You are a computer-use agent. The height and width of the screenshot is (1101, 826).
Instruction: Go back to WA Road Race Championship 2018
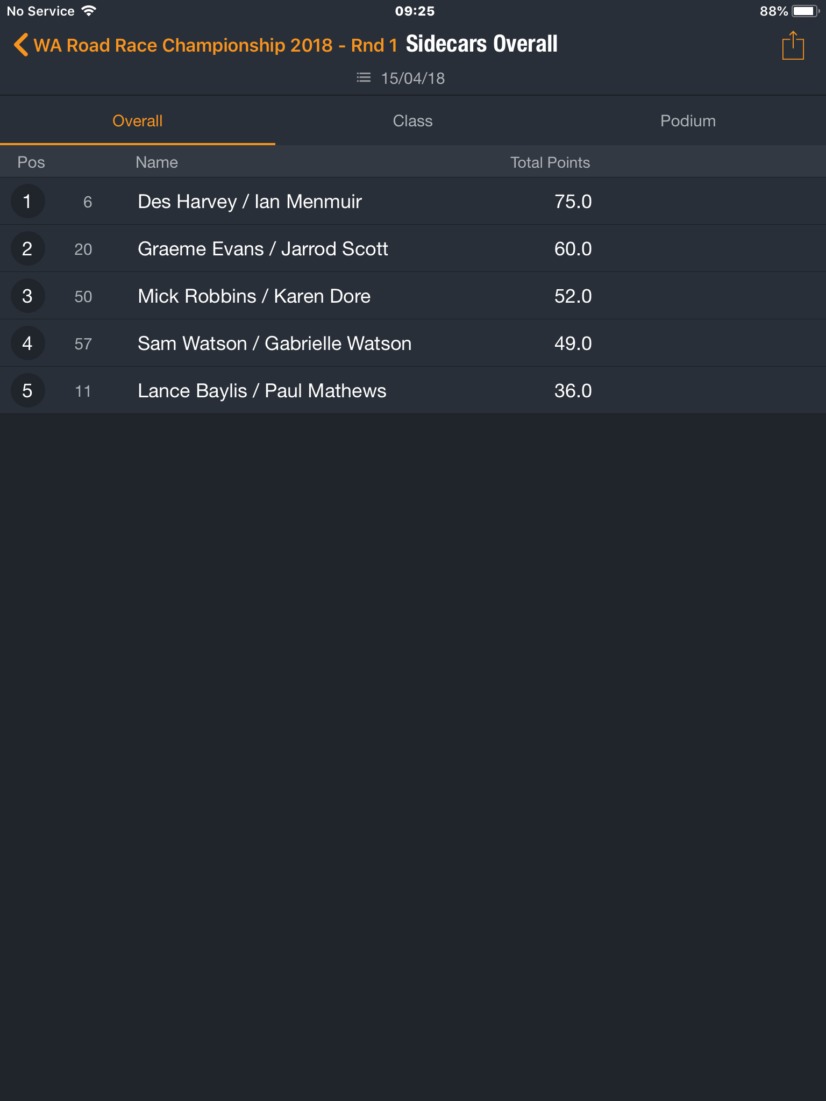(x=205, y=45)
